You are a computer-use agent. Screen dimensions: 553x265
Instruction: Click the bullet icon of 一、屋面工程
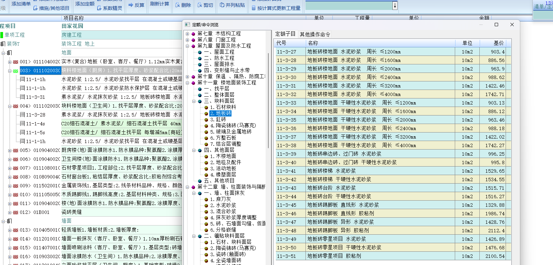[200, 52]
